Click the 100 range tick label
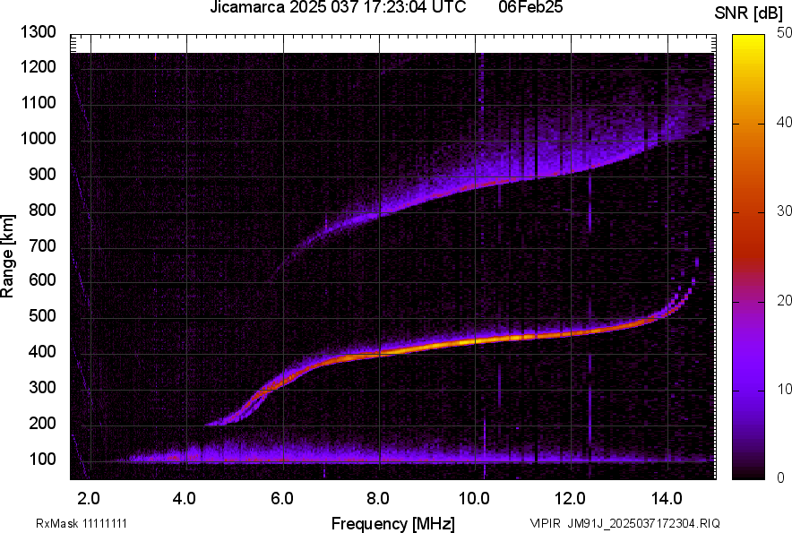 [x=42, y=460]
